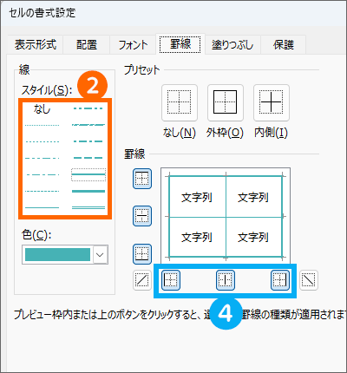This screenshot has width=347, height=373.
Task: Add diagonal up border line
Action: tap(142, 280)
